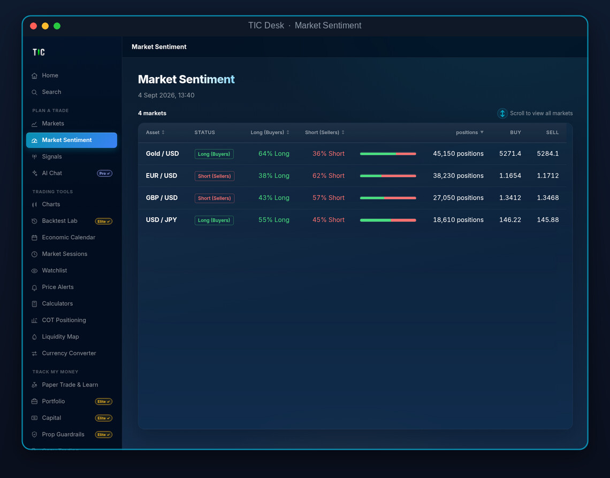
Task: Click Long (Buyers) badge for USD / JPY
Action: pos(214,221)
